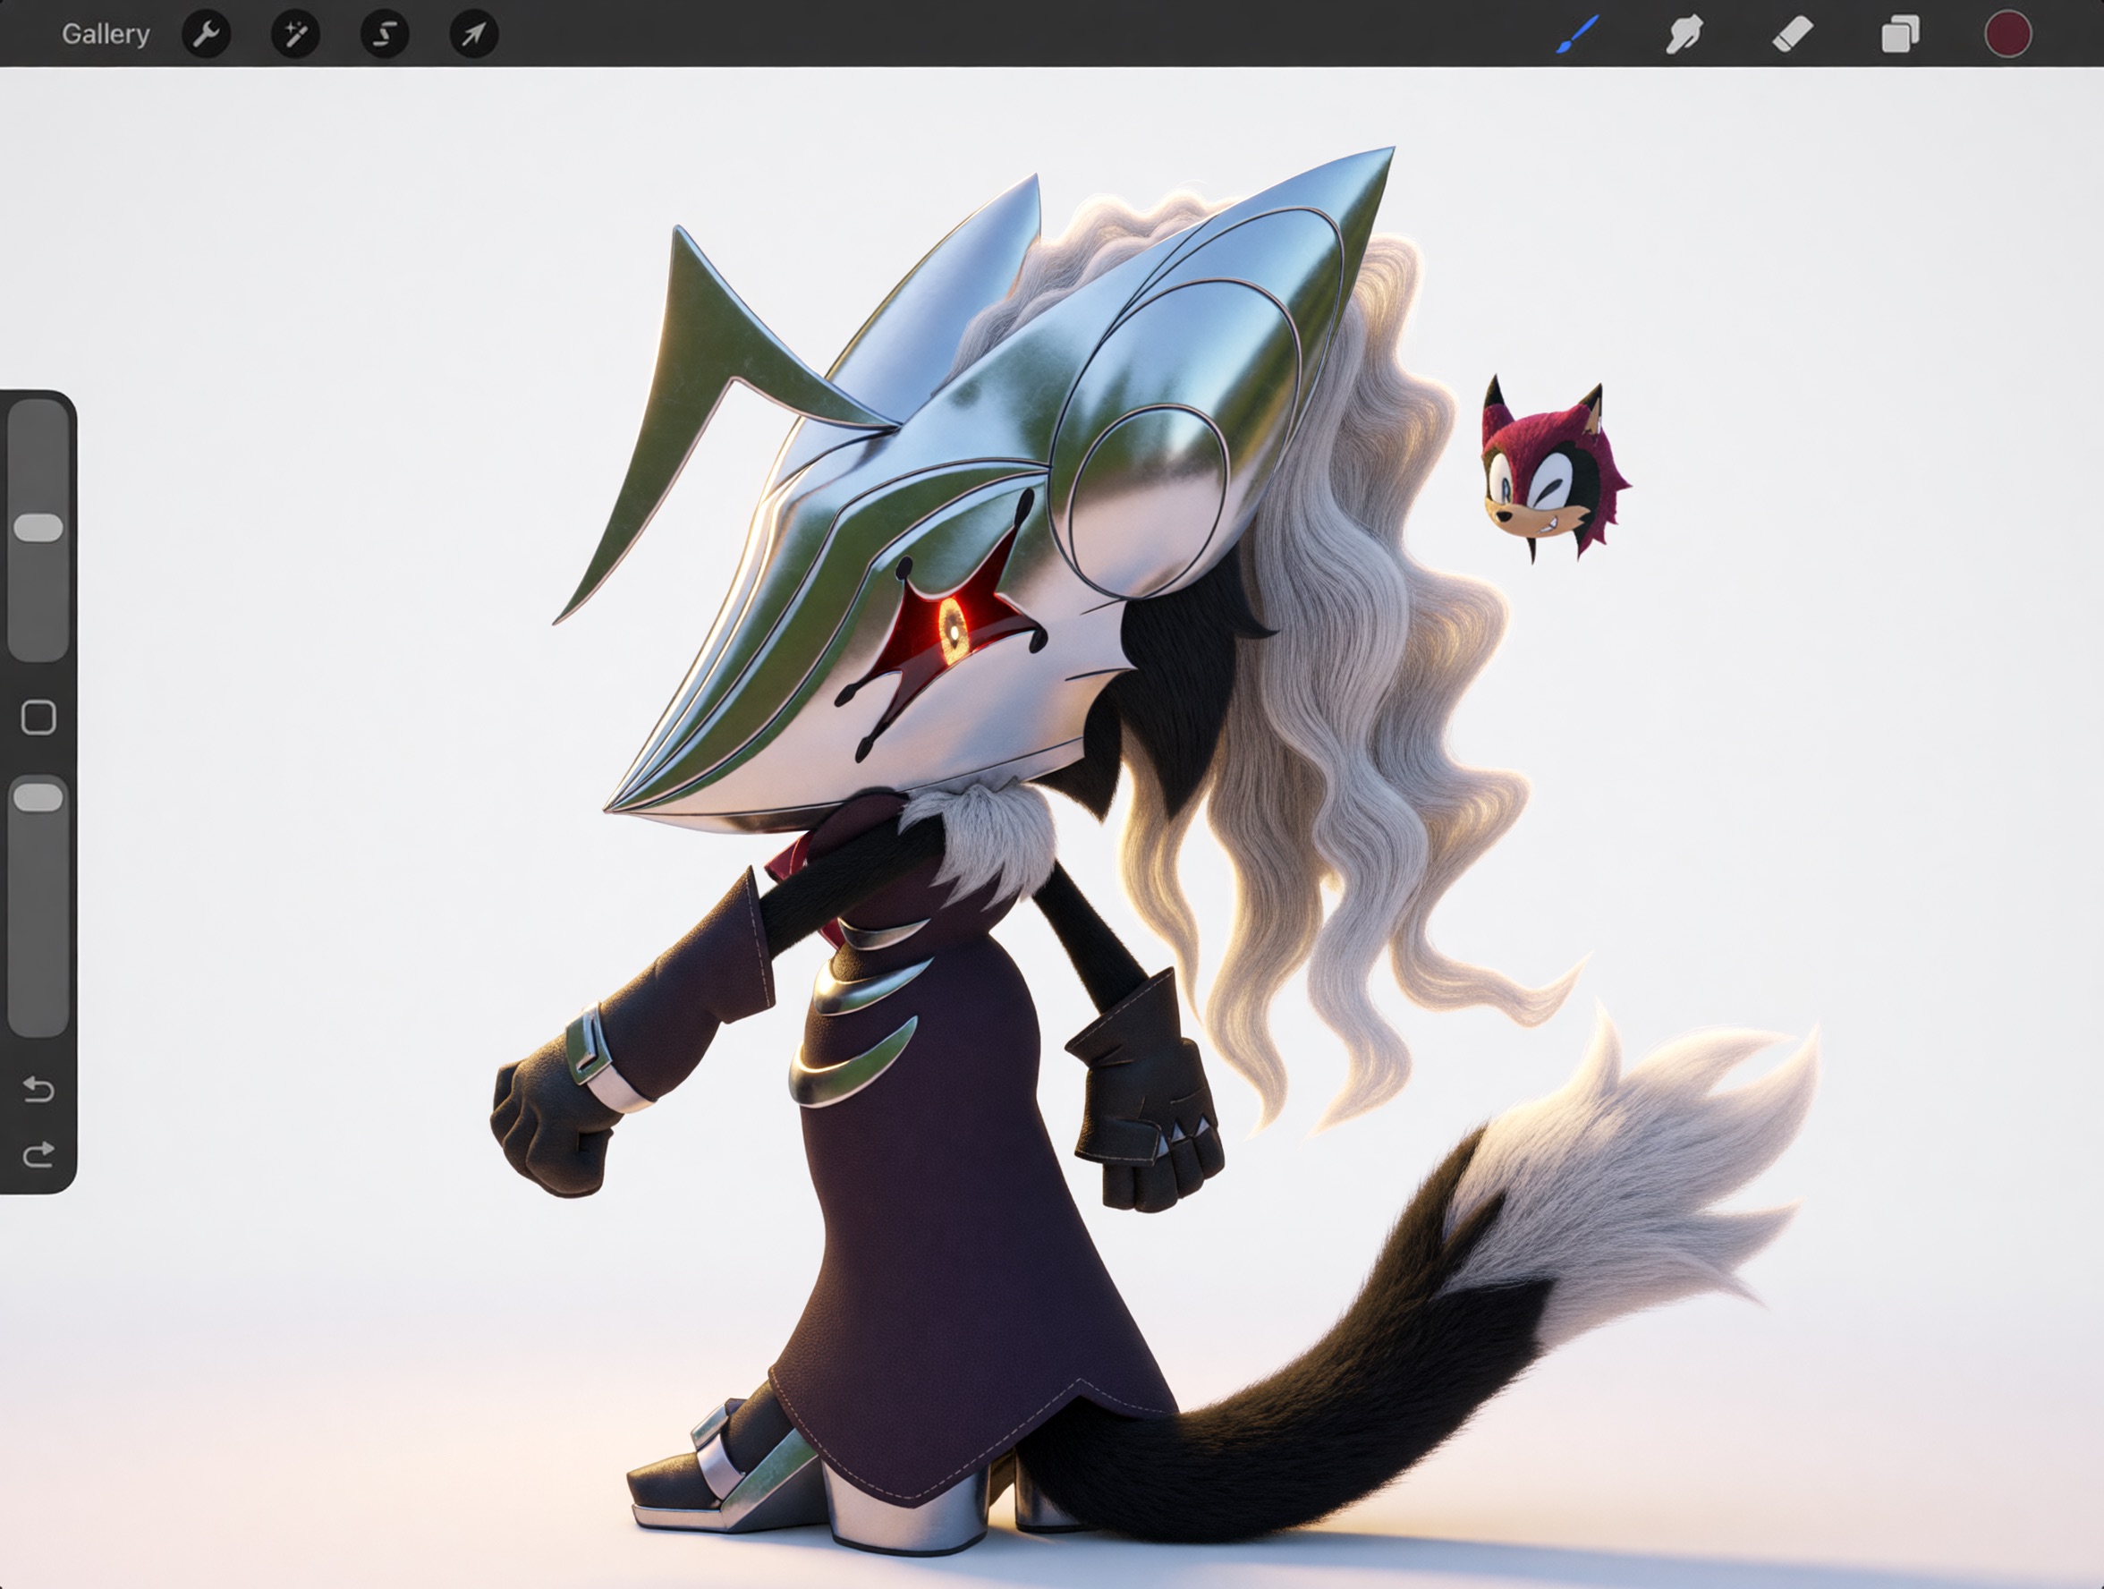Open the Actions wrench menu

(207, 34)
